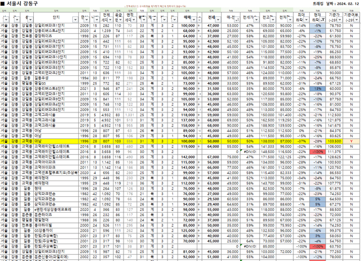Select the 고덕리엔파크2단지 cell
This screenshot has width=361, height=261.
56,73
